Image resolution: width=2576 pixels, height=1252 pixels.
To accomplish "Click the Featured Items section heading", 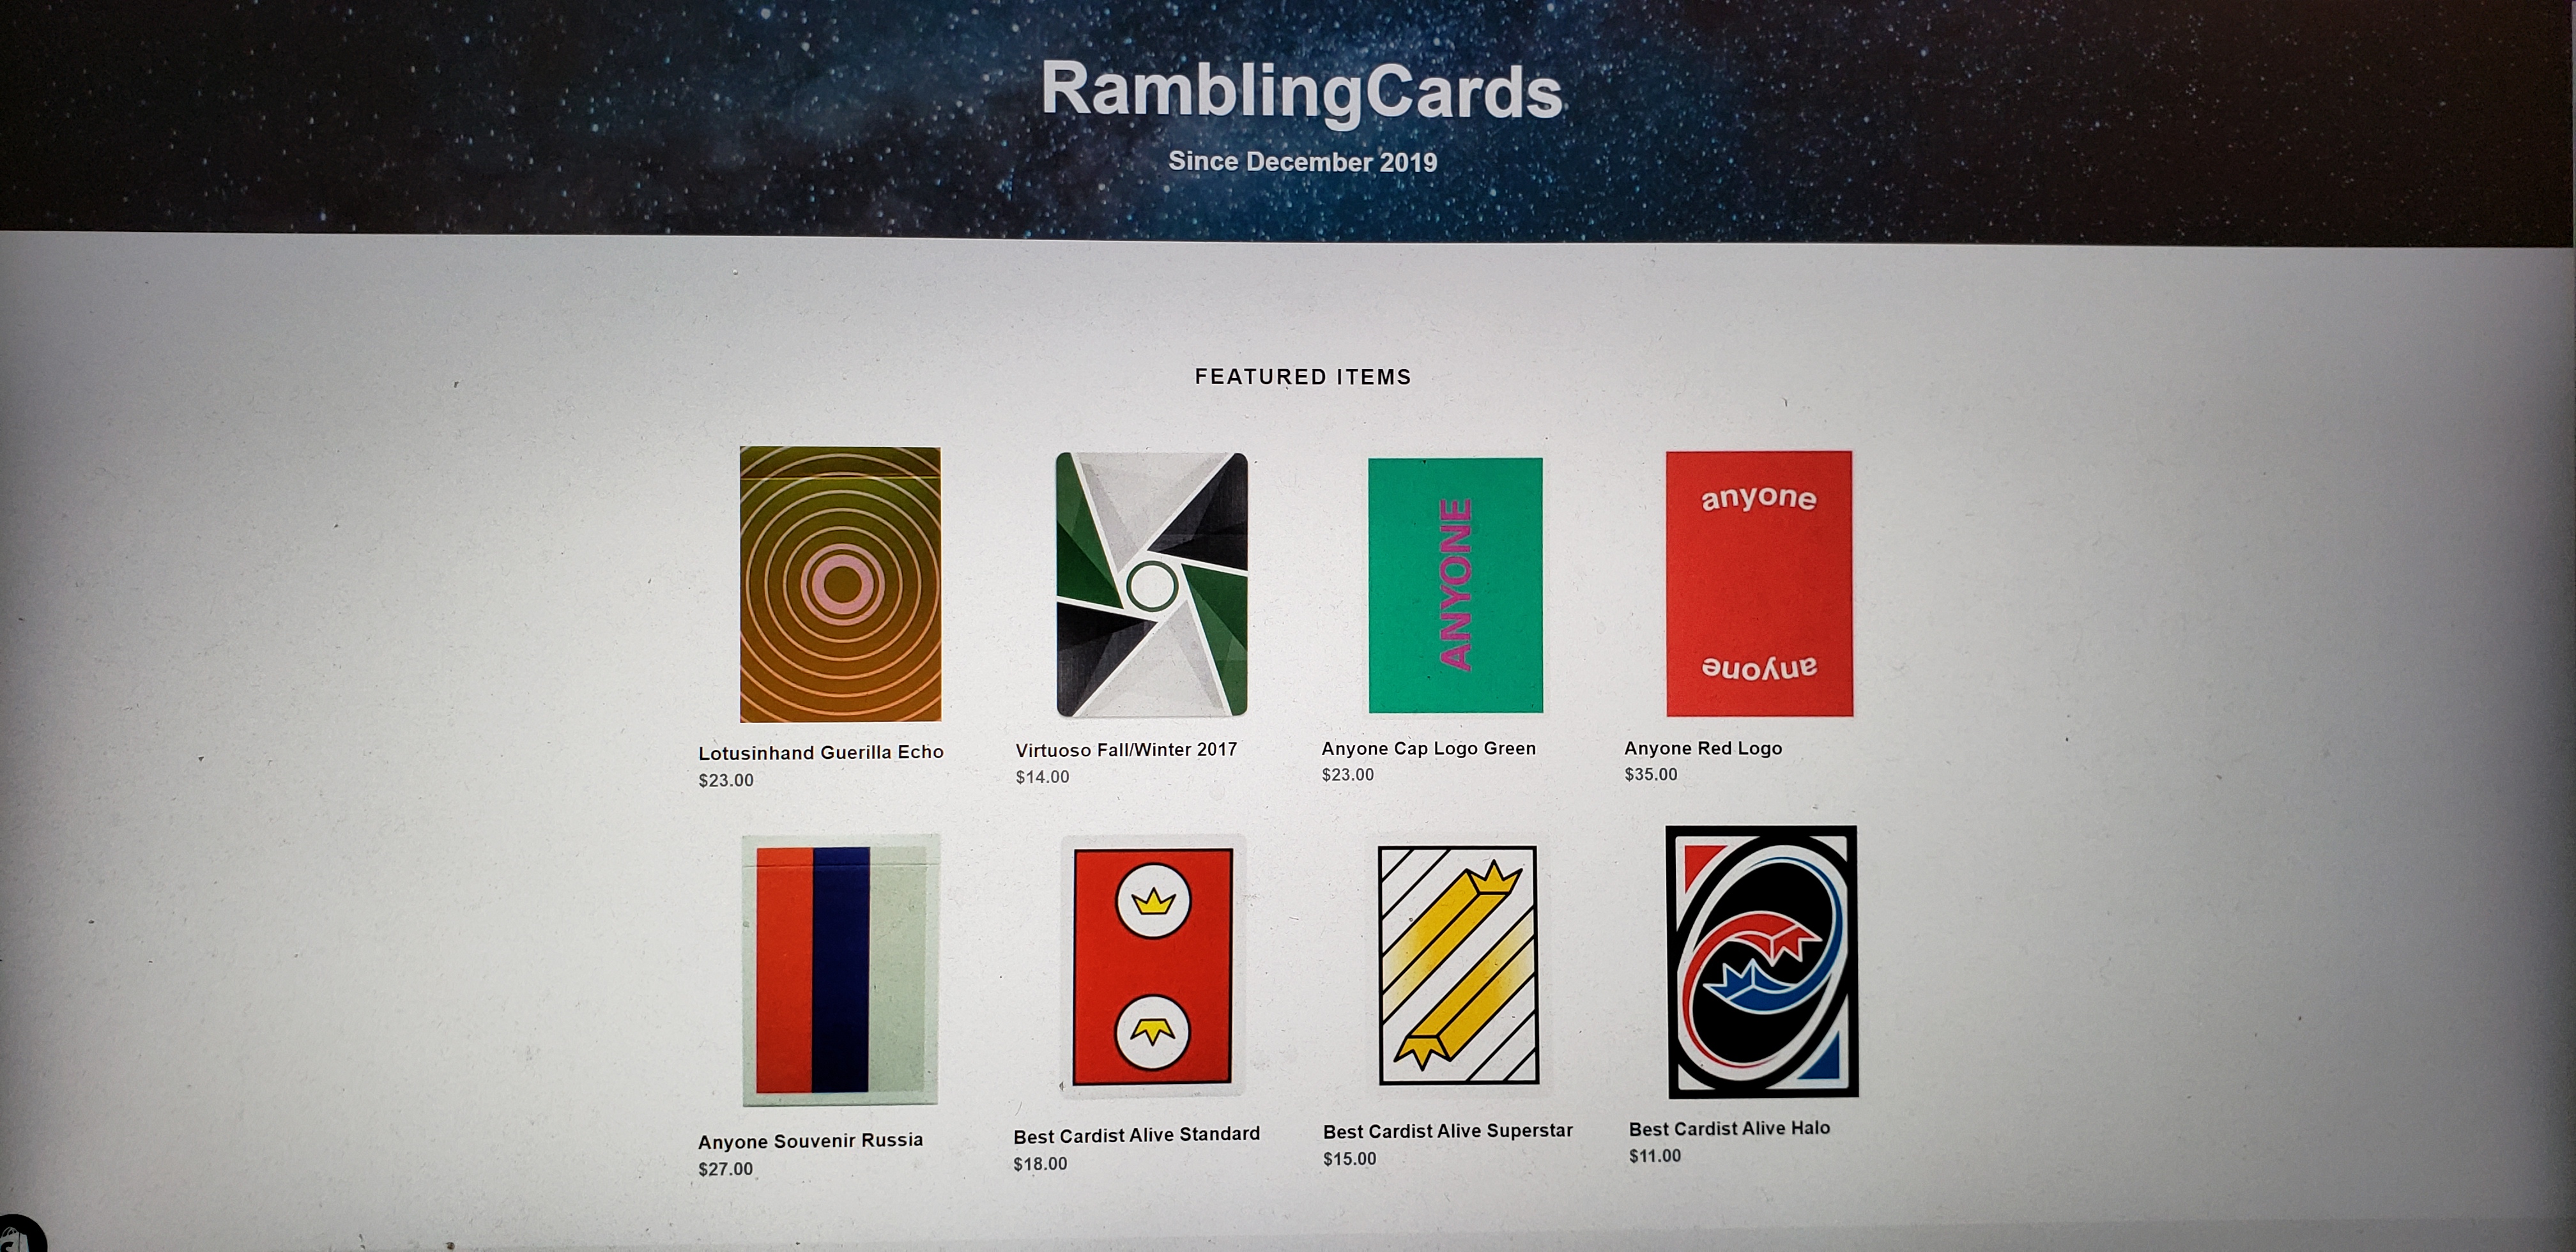I will 1303,377.
